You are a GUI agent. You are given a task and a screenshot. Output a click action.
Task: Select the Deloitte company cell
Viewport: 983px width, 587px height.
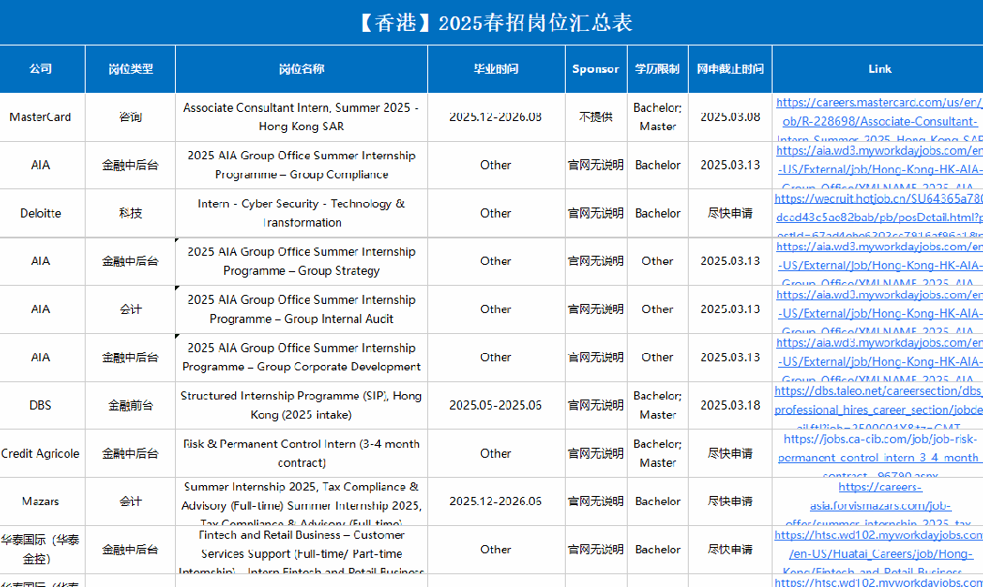tap(42, 213)
